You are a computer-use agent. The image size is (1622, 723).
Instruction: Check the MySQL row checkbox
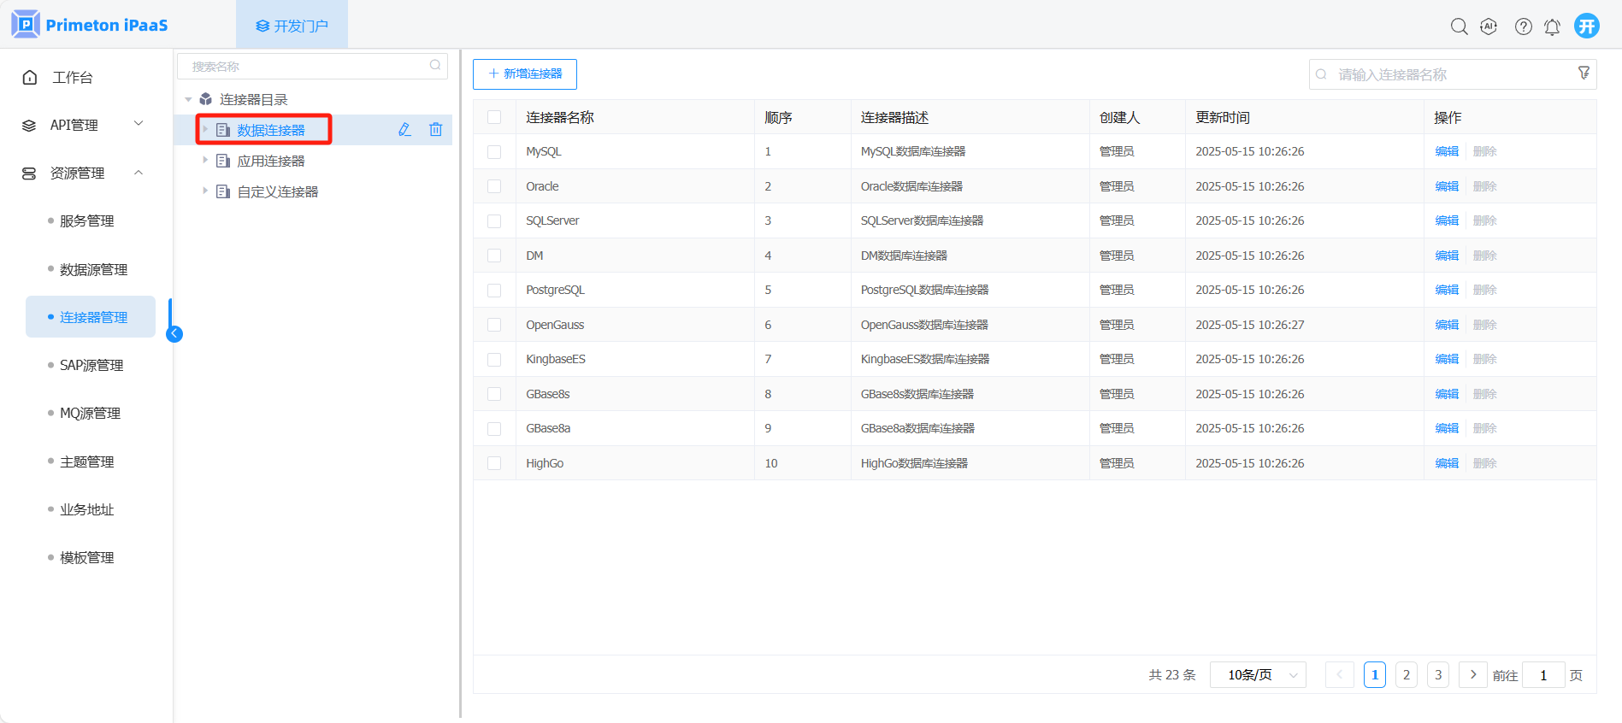(x=494, y=152)
